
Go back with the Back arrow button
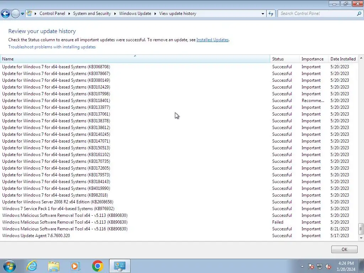[x=5, y=14]
